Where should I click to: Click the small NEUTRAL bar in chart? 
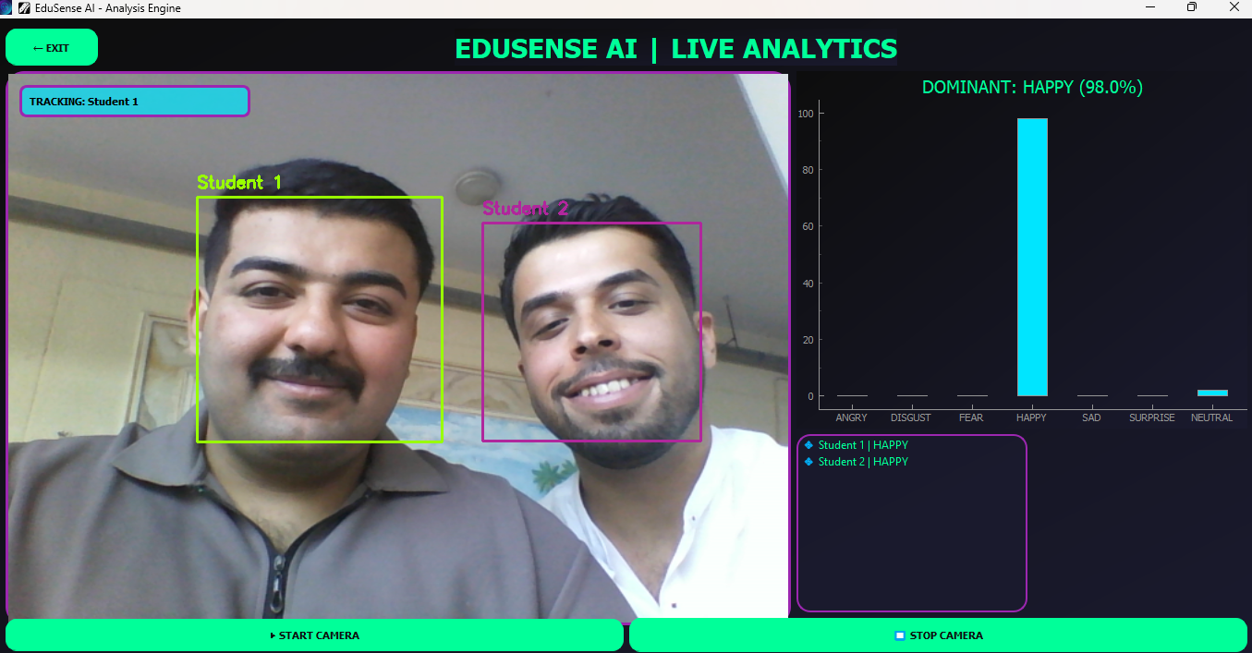(x=1212, y=393)
